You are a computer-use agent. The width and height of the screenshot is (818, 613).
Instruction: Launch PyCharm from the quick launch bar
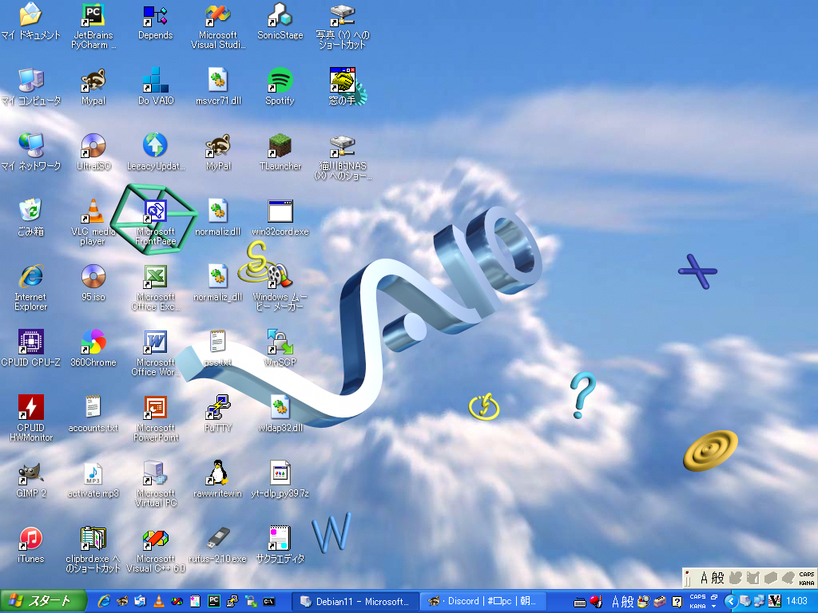(x=214, y=602)
